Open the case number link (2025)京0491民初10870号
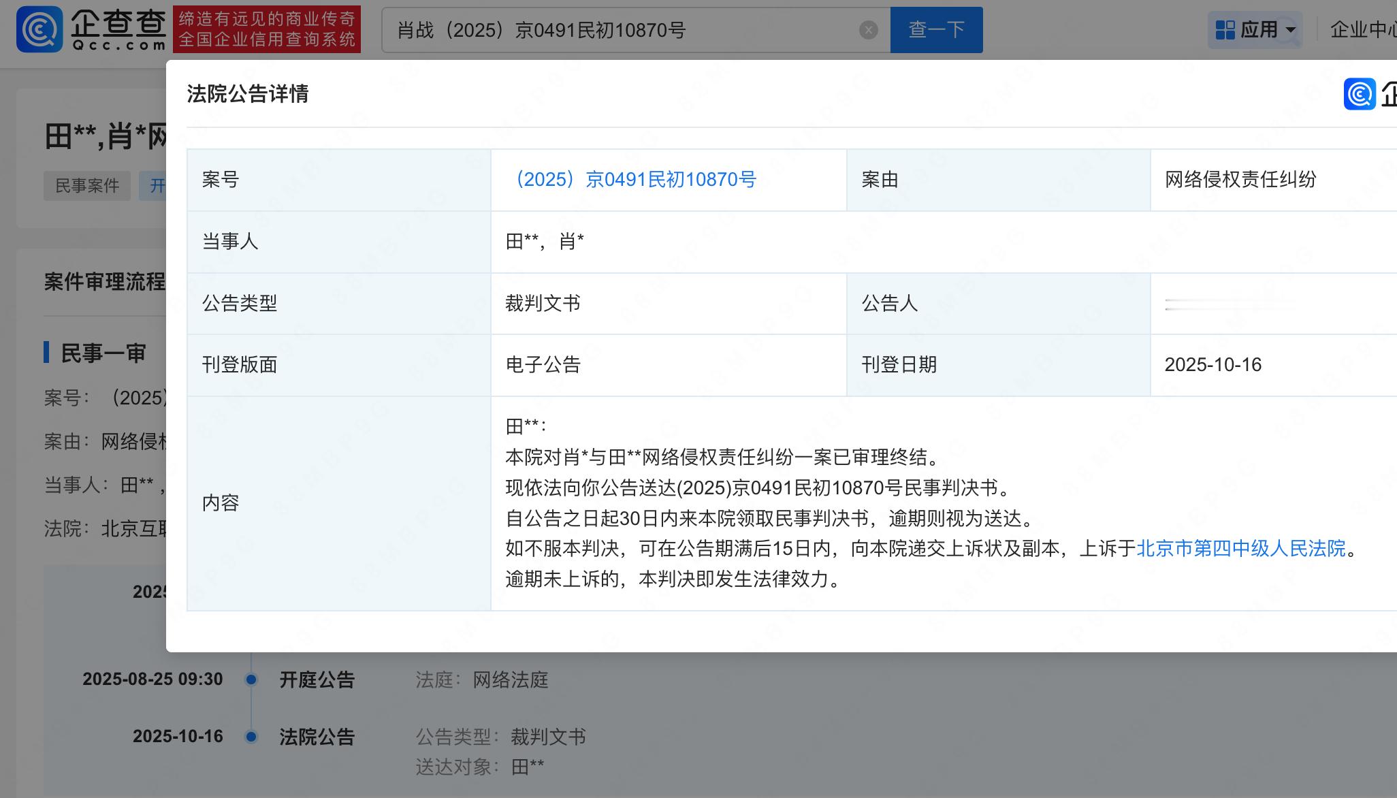The image size is (1397, 798). tap(635, 180)
